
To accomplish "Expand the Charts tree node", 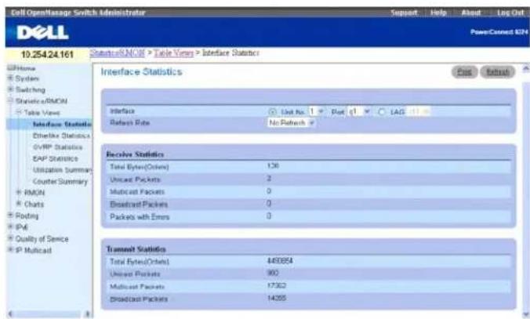I will 19,204.
